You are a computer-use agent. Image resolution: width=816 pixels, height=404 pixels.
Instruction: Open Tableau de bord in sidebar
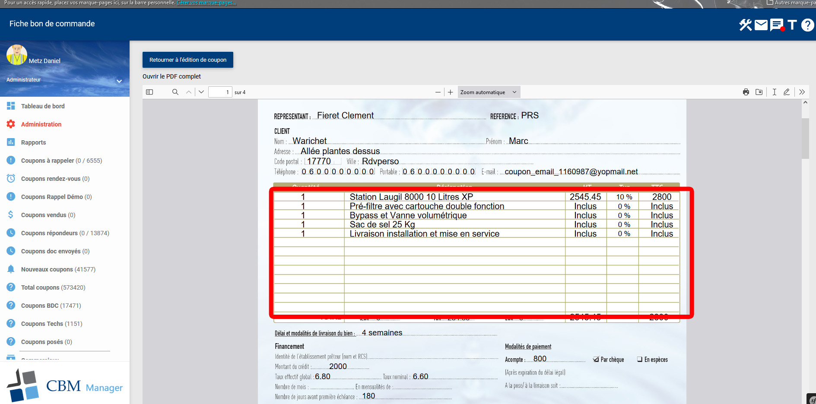pyautogui.click(x=43, y=106)
